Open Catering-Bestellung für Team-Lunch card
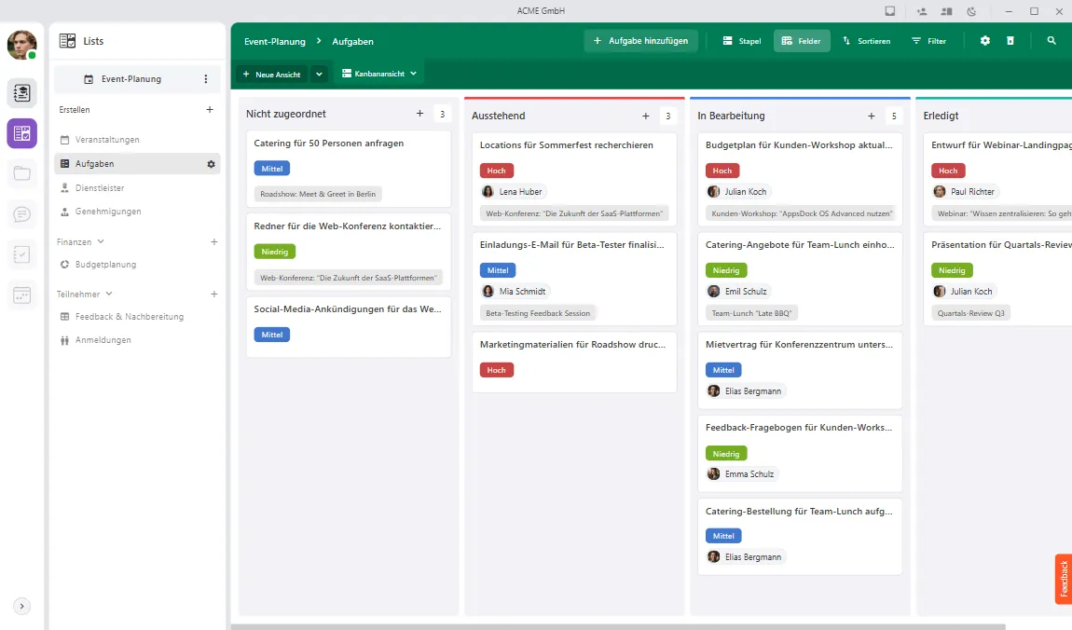Image resolution: width=1072 pixels, height=630 pixels. point(800,537)
